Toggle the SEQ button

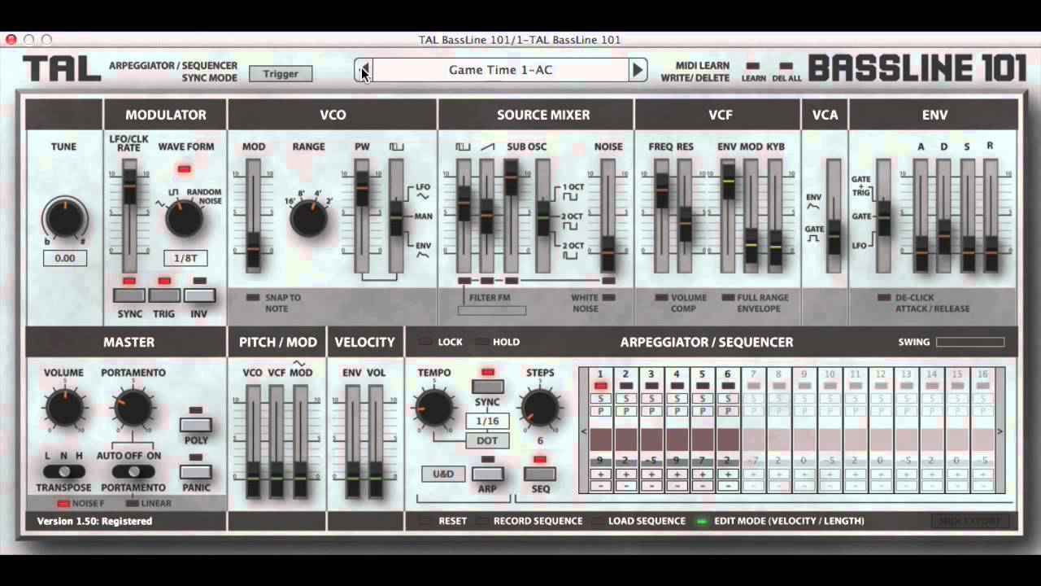pos(540,474)
